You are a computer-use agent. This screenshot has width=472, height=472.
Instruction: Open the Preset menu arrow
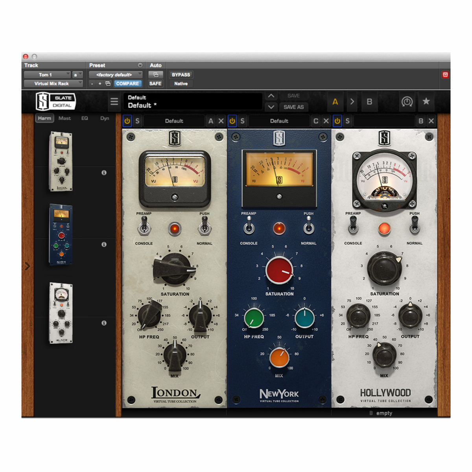coord(140,65)
